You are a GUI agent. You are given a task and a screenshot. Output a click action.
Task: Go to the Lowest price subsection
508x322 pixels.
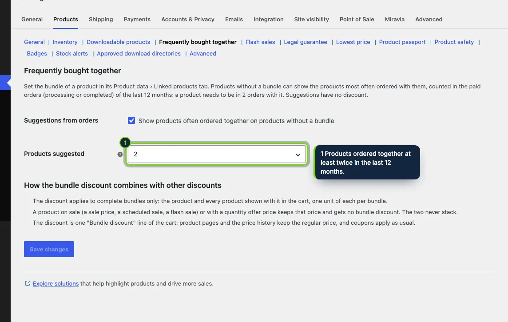click(x=353, y=42)
